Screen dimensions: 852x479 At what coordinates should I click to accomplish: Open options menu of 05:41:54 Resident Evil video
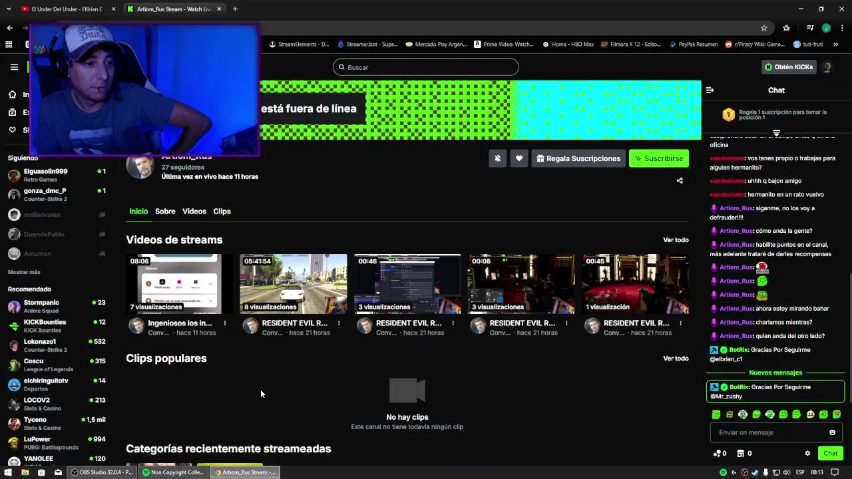338,323
